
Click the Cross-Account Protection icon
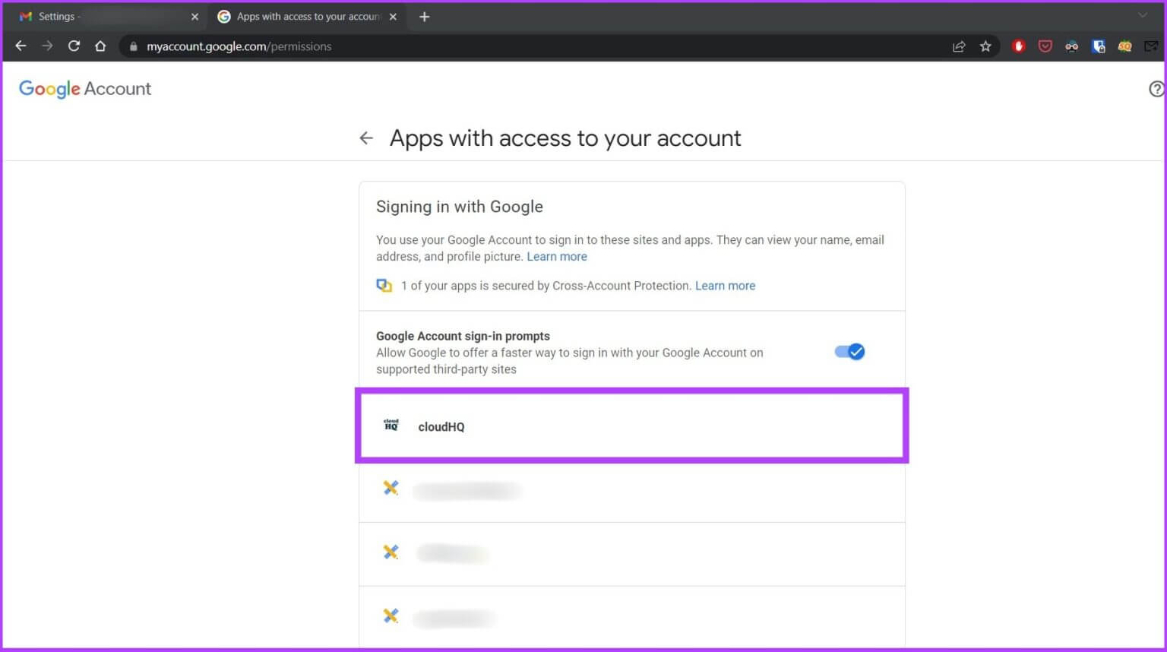[x=384, y=286]
